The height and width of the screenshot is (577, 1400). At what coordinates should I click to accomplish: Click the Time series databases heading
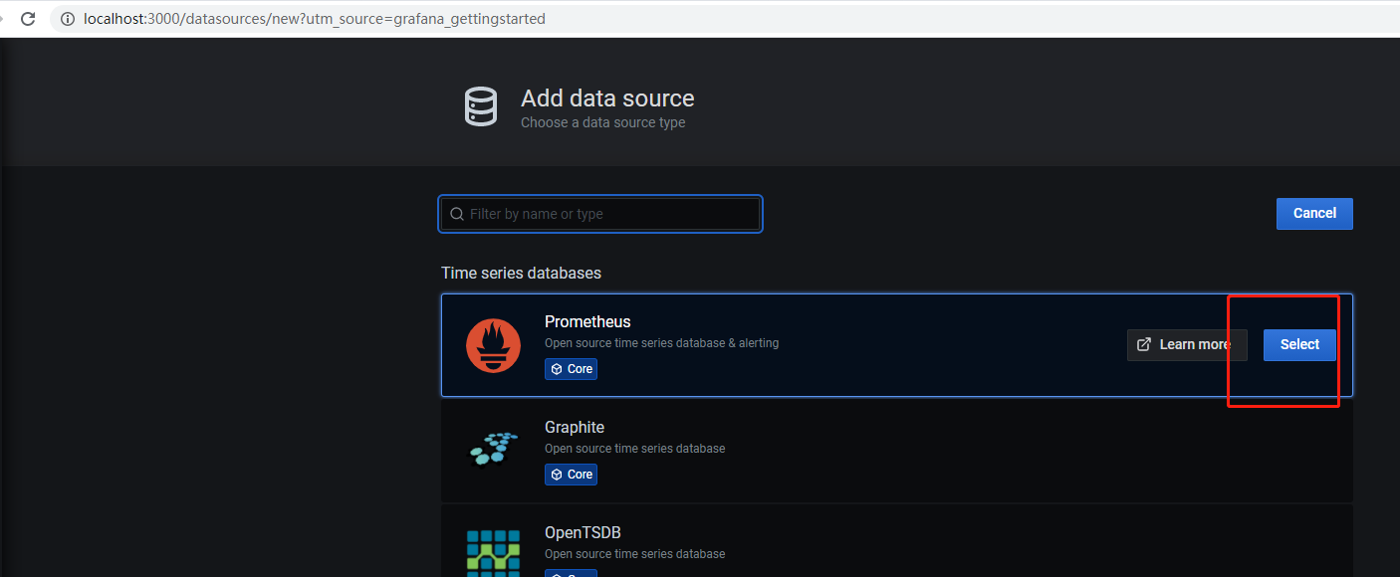point(521,273)
